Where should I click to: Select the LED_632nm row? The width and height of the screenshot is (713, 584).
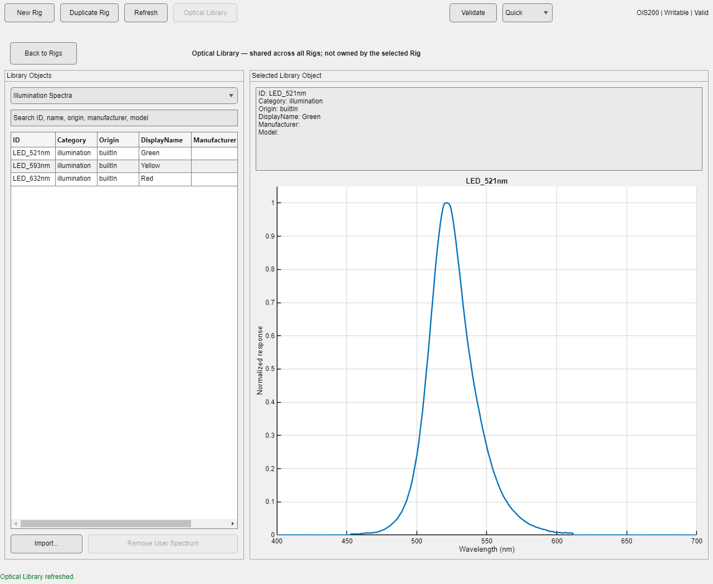124,179
